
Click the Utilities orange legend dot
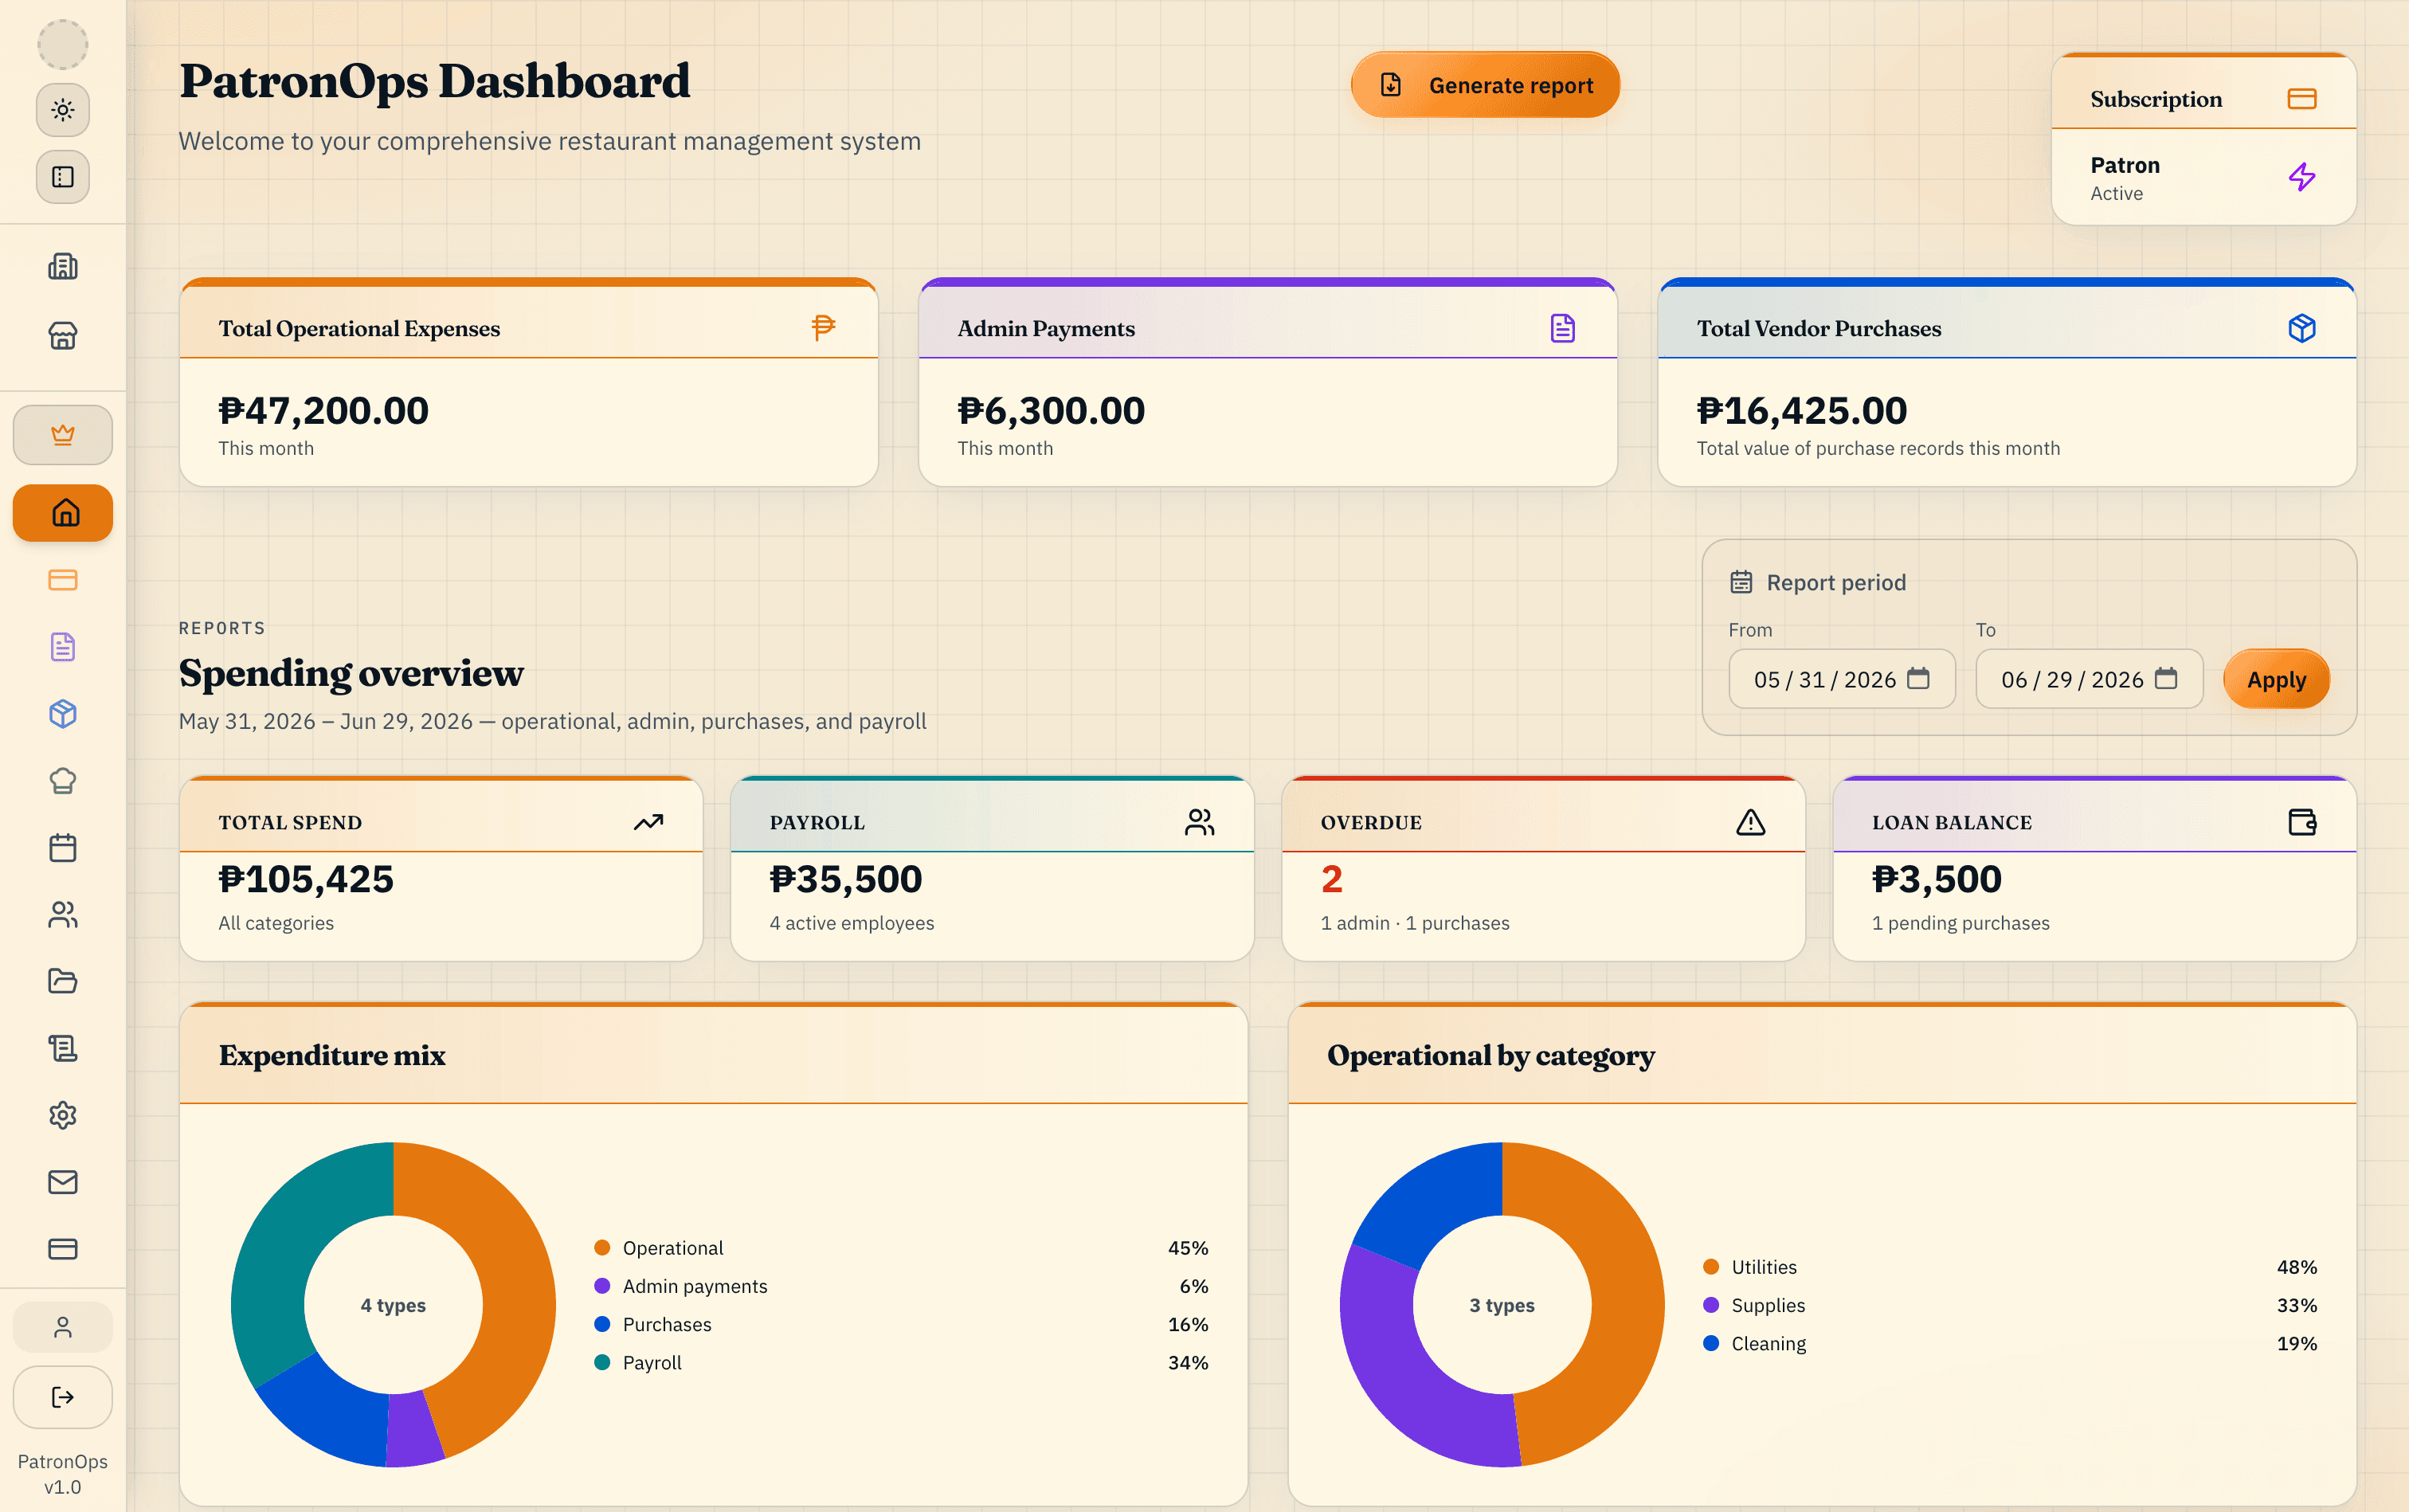(x=1711, y=1267)
